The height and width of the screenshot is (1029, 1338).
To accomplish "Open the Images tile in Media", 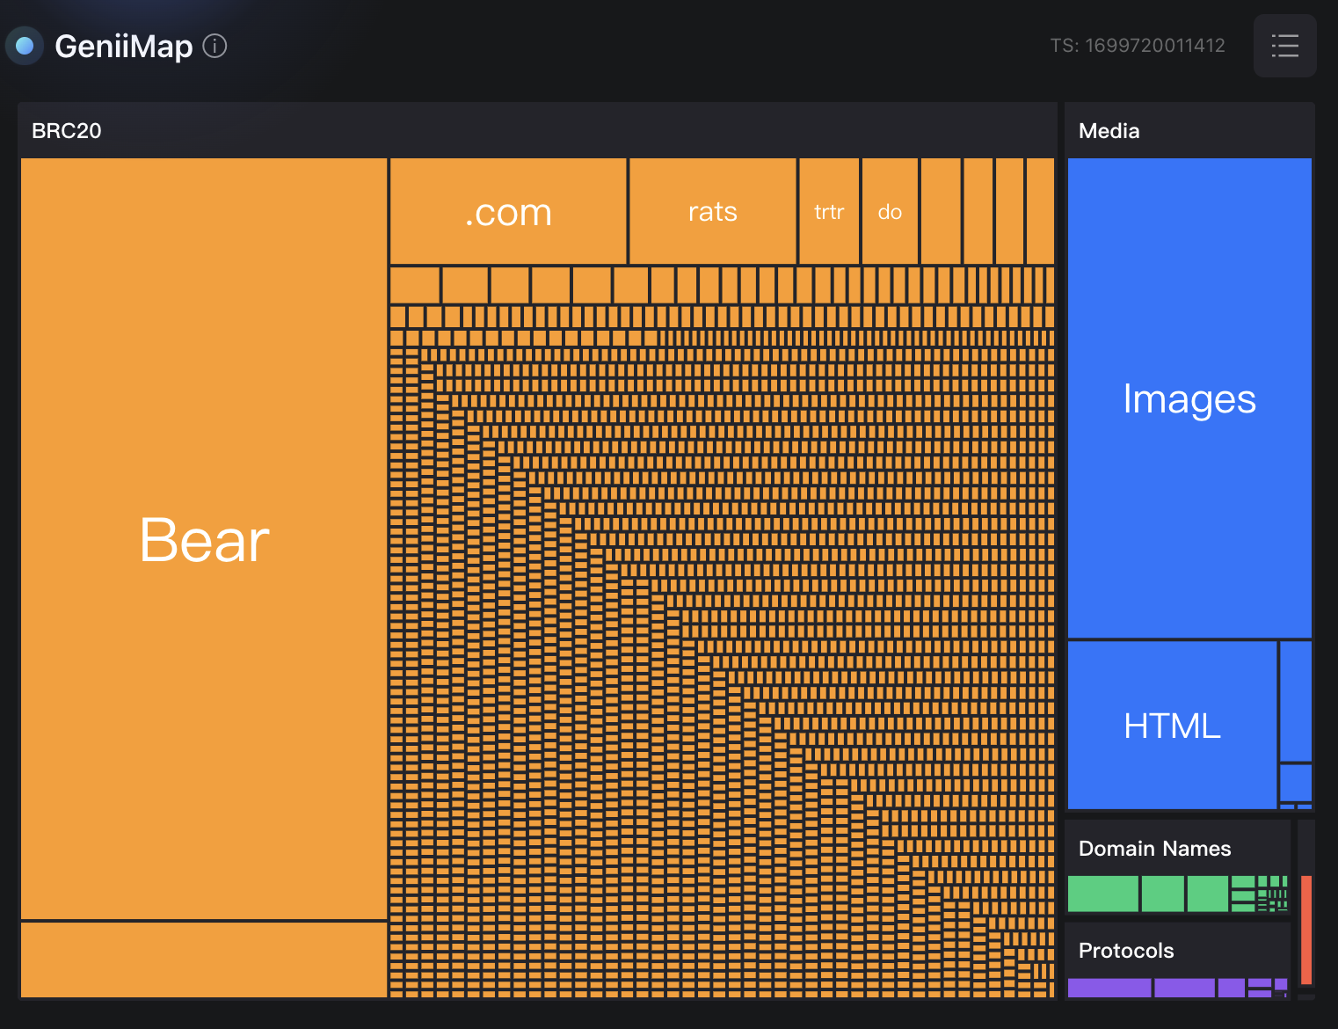I will pyautogui.click(x=1189, y=398).
